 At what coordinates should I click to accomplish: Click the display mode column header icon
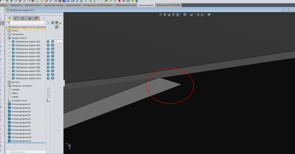point(53,23)
